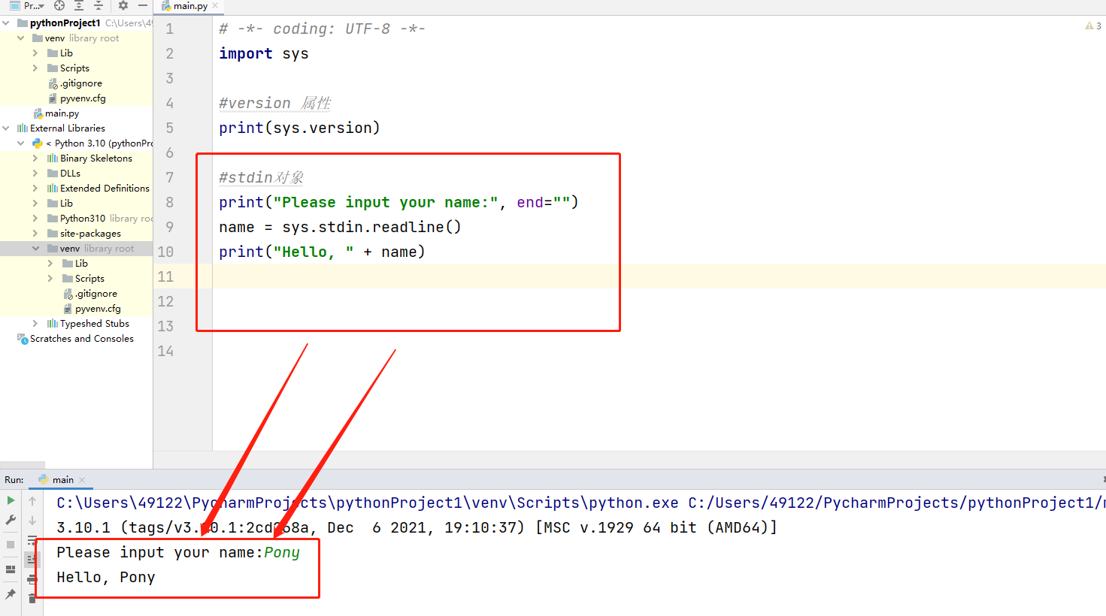Click the Python 3.10 interpreter icon
This screenshot has height=616, width=1106.
pyautogui.click(x=38, y=143)
